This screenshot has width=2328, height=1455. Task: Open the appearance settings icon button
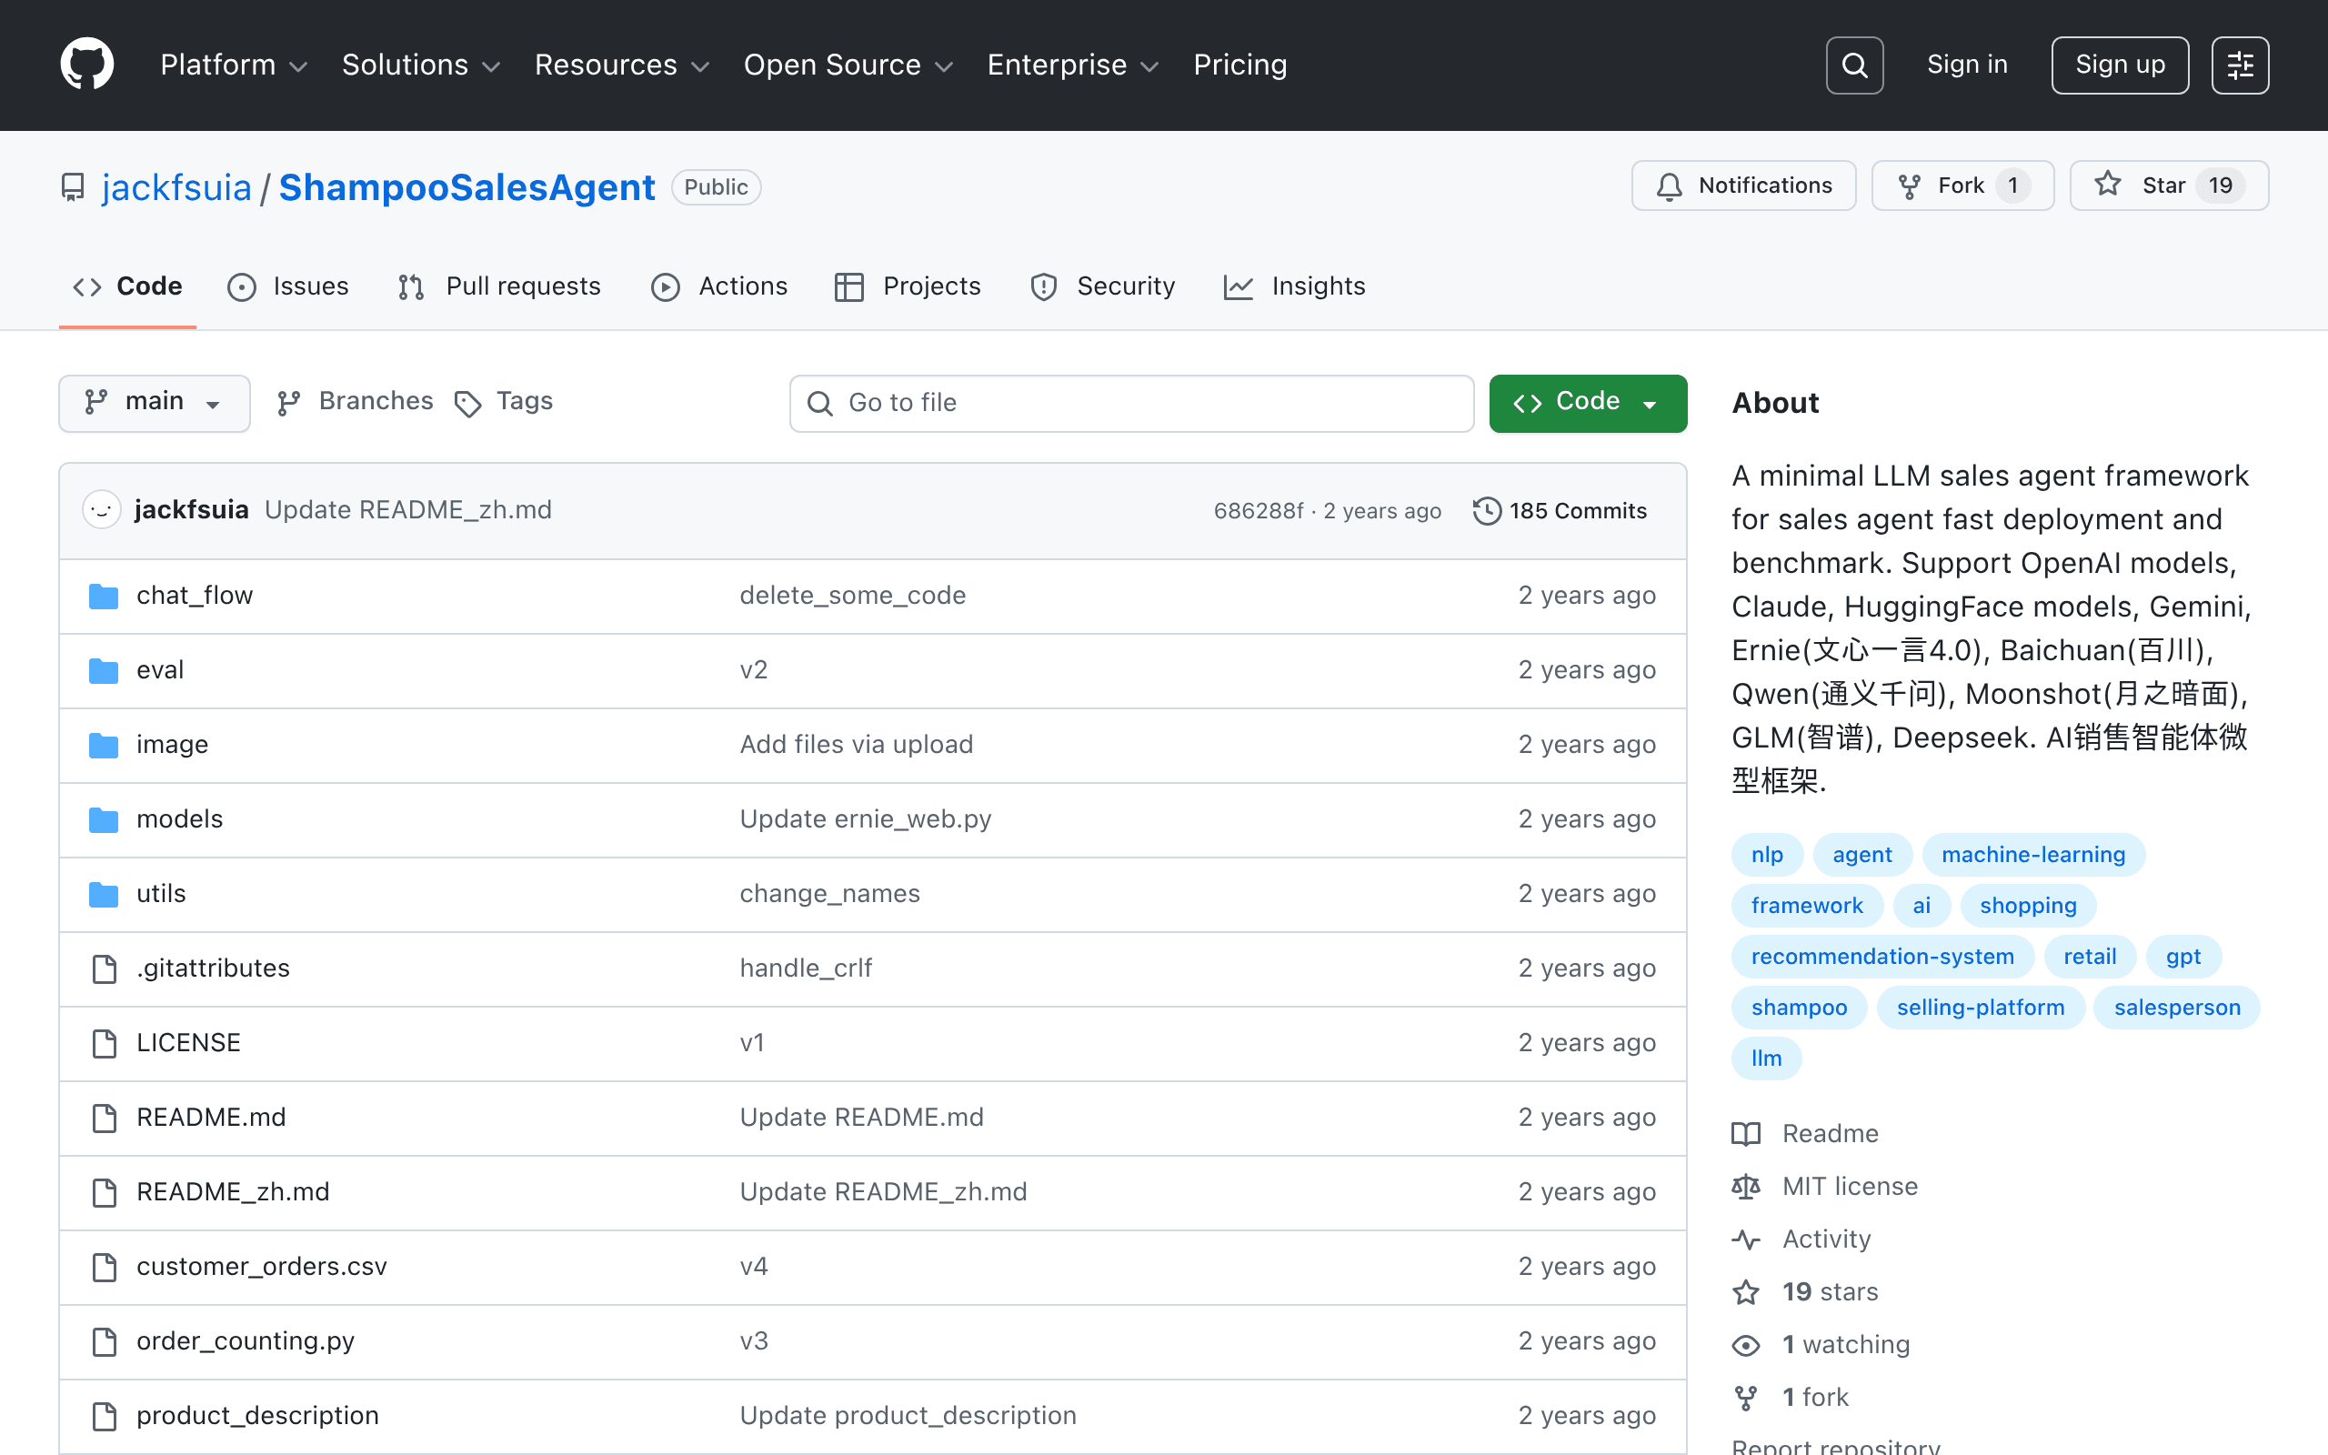2240,65
